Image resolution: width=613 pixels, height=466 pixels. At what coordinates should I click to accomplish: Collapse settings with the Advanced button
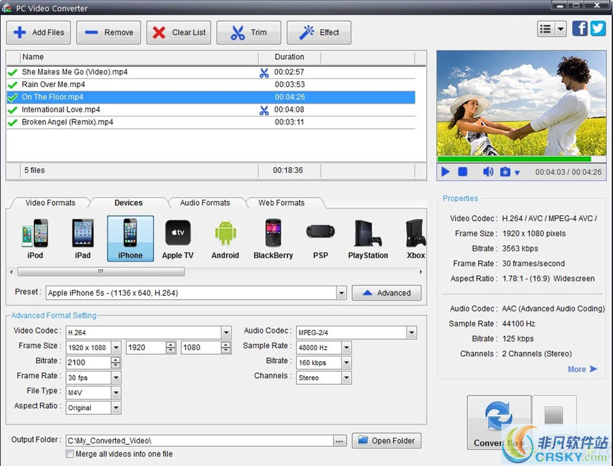[x=386, y=293]
